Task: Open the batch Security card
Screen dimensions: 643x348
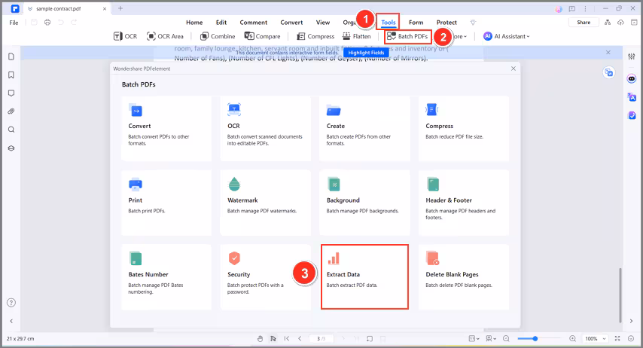Action: click(x=265, y=277)
